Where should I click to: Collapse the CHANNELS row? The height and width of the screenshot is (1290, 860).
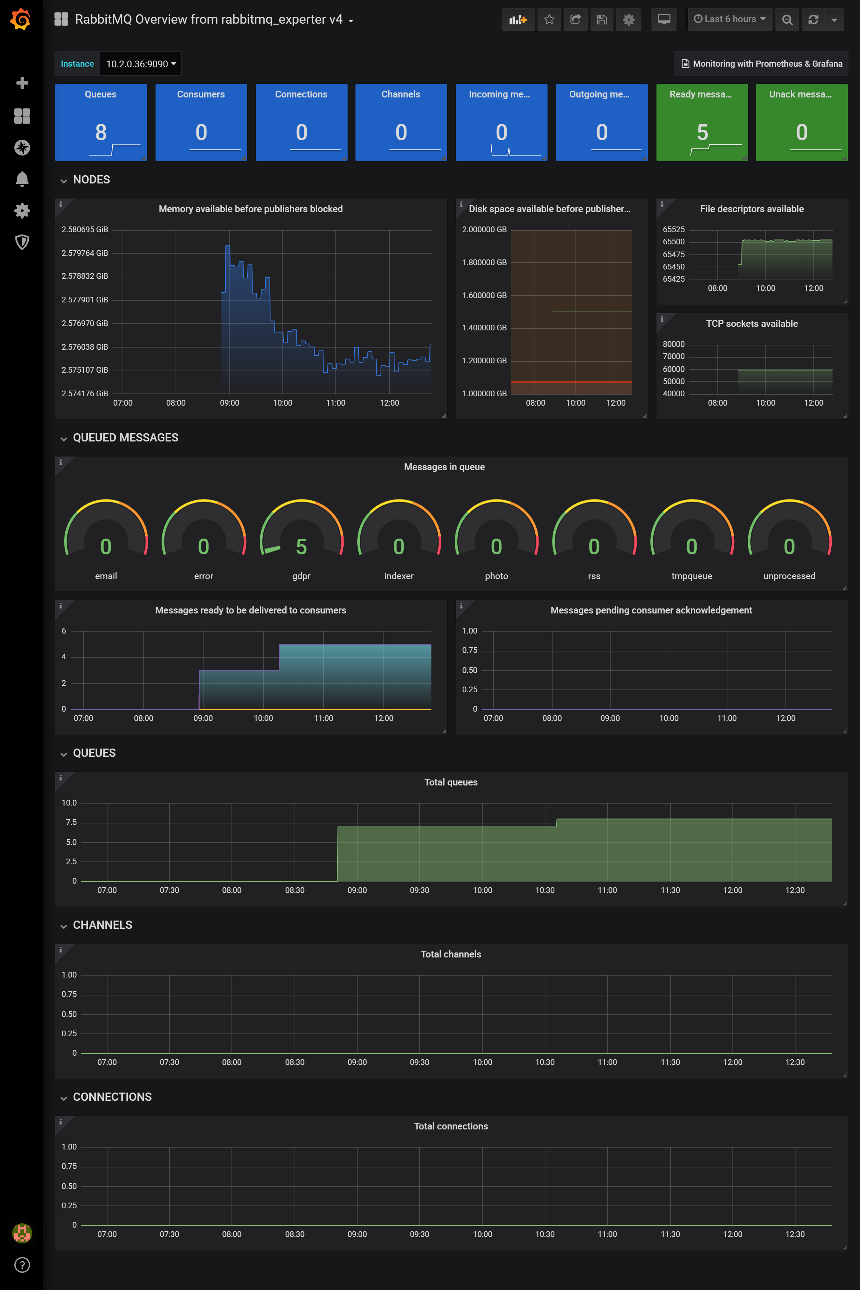coord(102,925)
